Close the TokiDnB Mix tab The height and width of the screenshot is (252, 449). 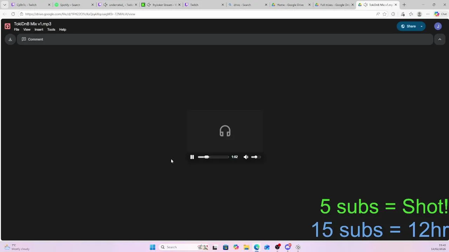tap(396, 5)
